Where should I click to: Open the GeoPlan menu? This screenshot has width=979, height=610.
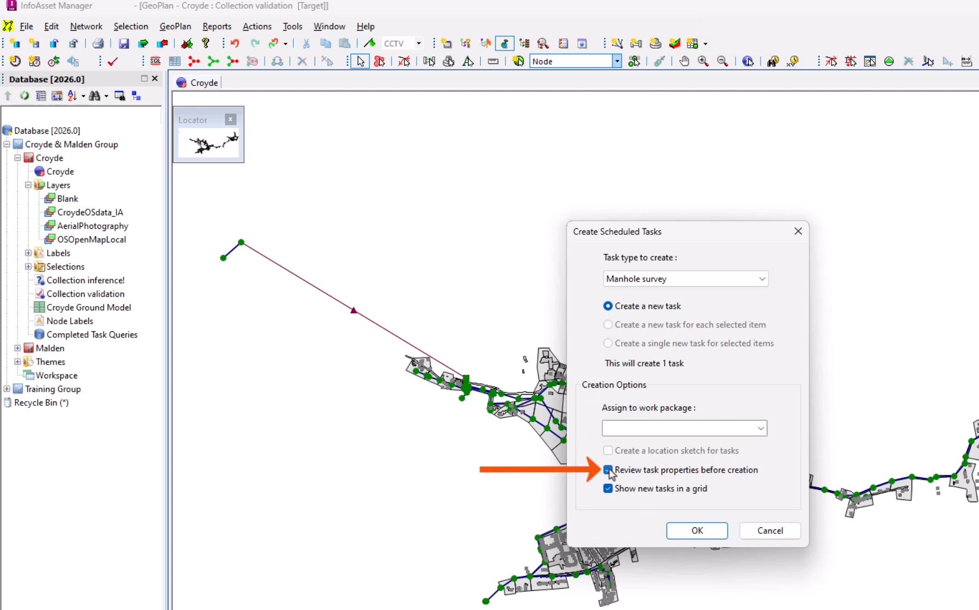175,26
